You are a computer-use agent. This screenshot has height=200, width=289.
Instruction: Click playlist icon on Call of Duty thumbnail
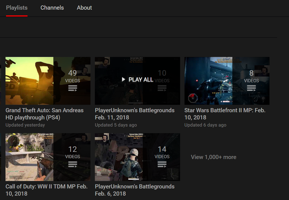pyautogui.click(x=73, y=164)
